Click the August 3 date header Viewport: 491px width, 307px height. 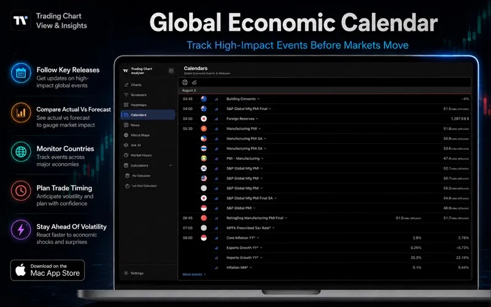(x=189, y=90)
